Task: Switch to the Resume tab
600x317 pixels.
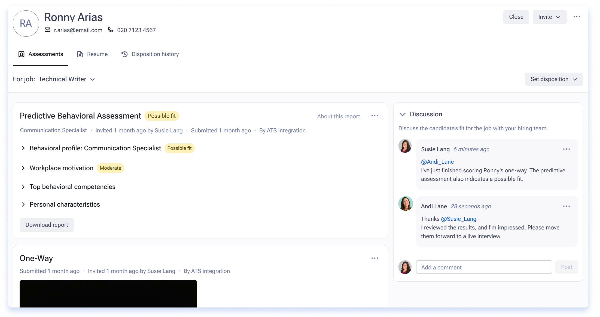Action: (92, 54)
